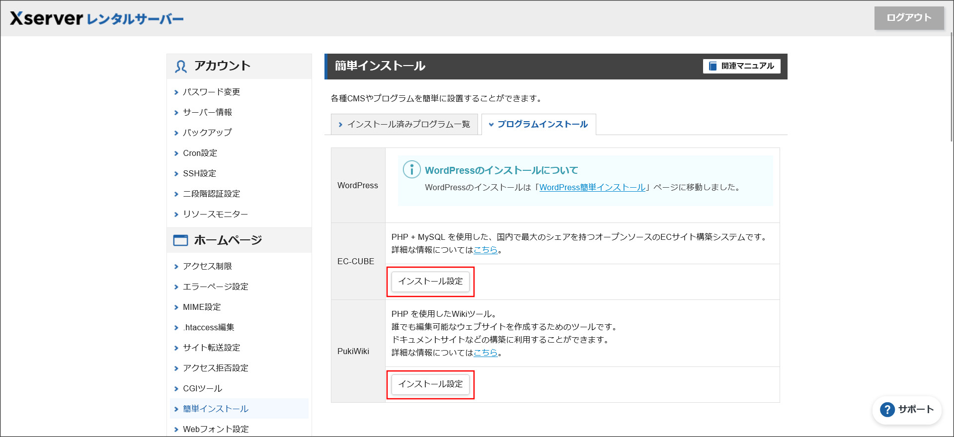Screen dimensions: 954x437
Task: Click the question mark icon on サポート
Action: 887,410
